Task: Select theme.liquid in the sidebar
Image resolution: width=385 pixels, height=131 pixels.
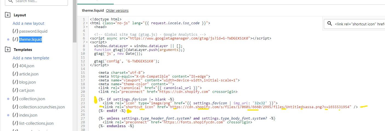Action: (30, 39)
